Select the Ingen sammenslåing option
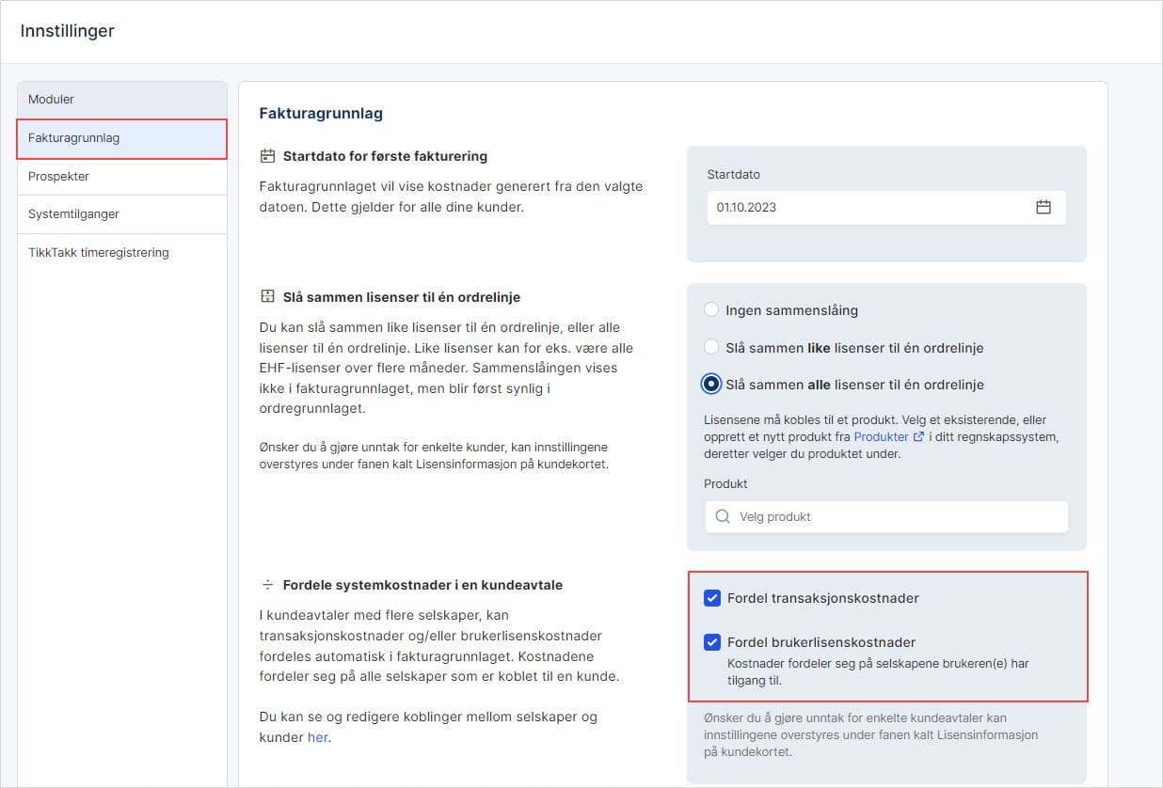The height and width of the screenshot is (788, 1163). pos(711,309)
